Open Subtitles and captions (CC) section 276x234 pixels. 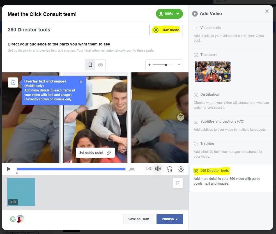[231, 127]
